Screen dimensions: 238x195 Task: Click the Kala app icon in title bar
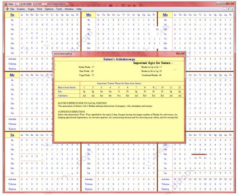[x=6, y=4]
